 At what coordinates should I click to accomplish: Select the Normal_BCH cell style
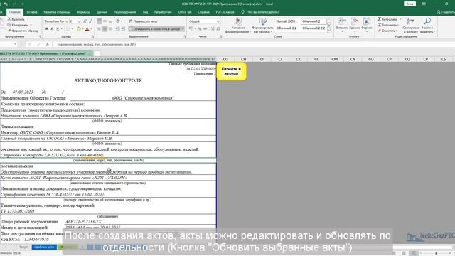click(x=287, y=21)
